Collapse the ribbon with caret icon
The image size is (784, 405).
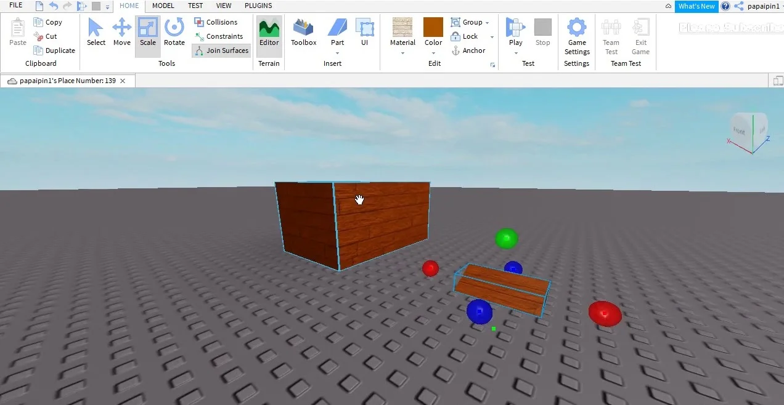point(668,6)
